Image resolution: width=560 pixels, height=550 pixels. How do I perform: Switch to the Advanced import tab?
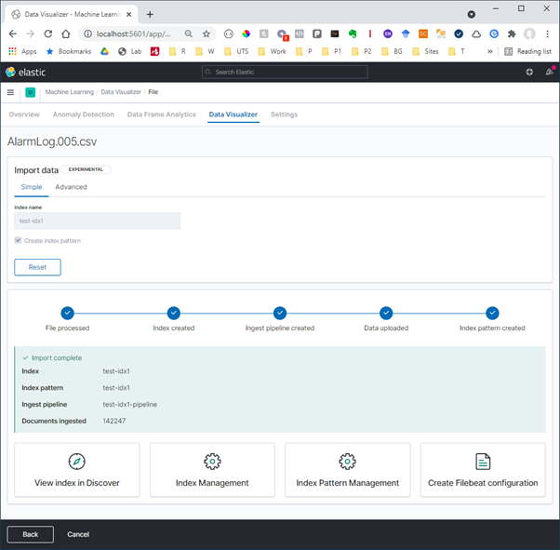tap(71, 187)
